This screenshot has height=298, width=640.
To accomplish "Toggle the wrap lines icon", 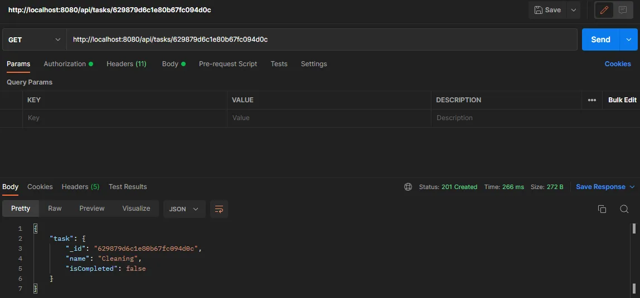I will (219, 209).
